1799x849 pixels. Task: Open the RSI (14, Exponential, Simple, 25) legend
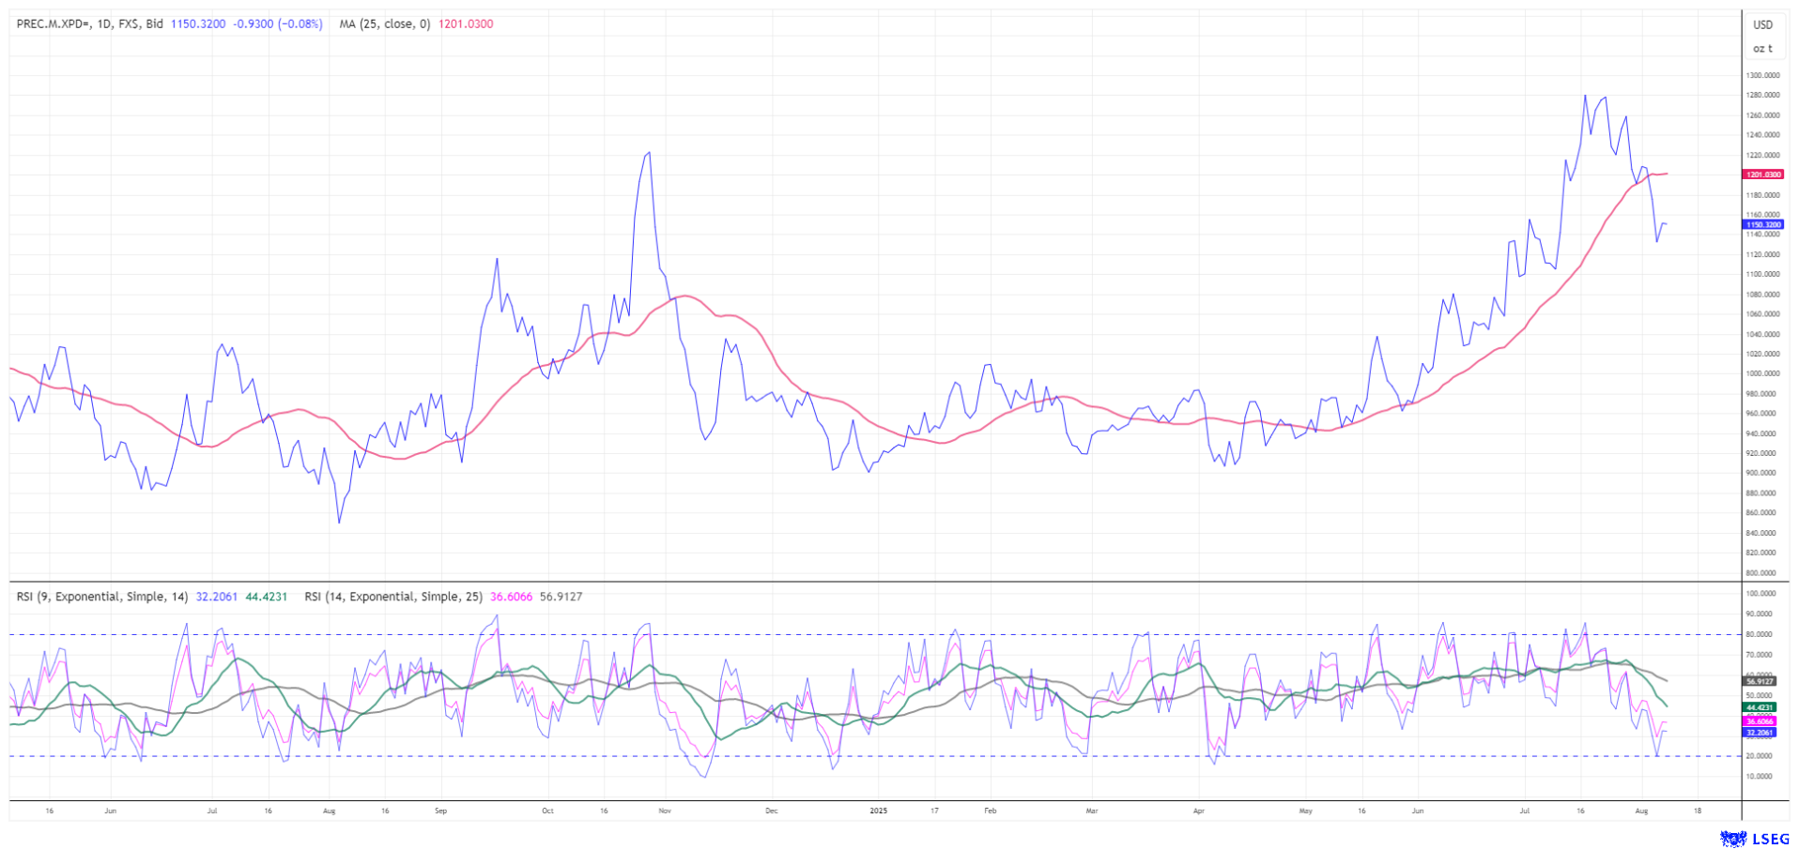pyautogui.click(x=393, y=597)
